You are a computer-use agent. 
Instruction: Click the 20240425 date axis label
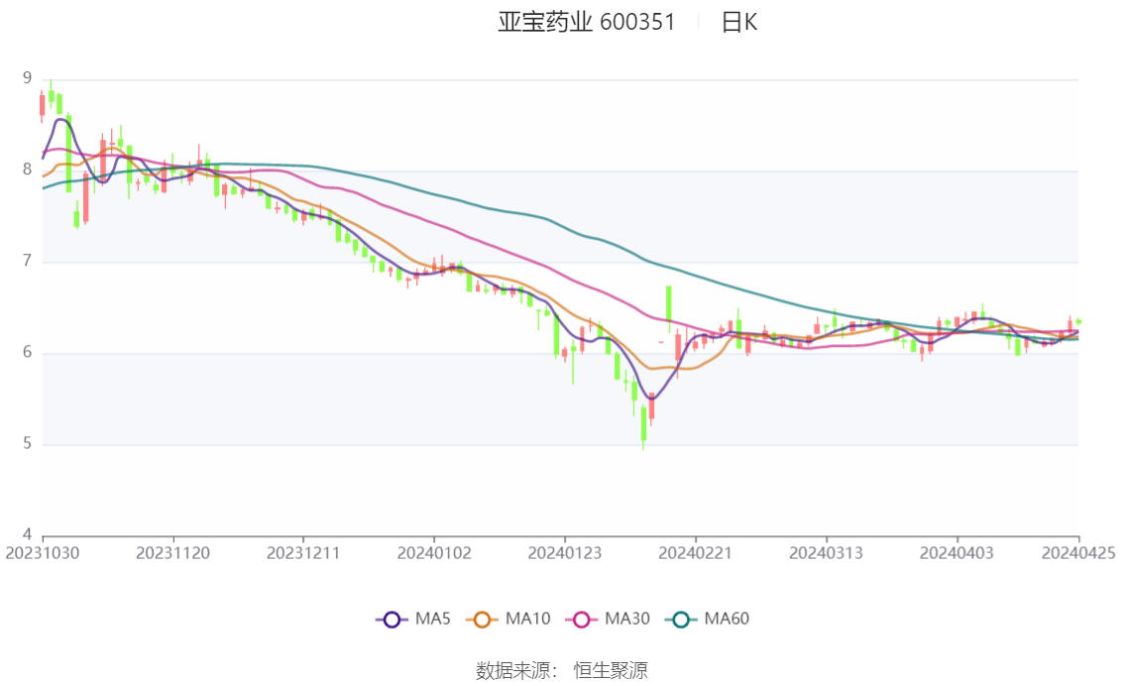click(1078, 553)
